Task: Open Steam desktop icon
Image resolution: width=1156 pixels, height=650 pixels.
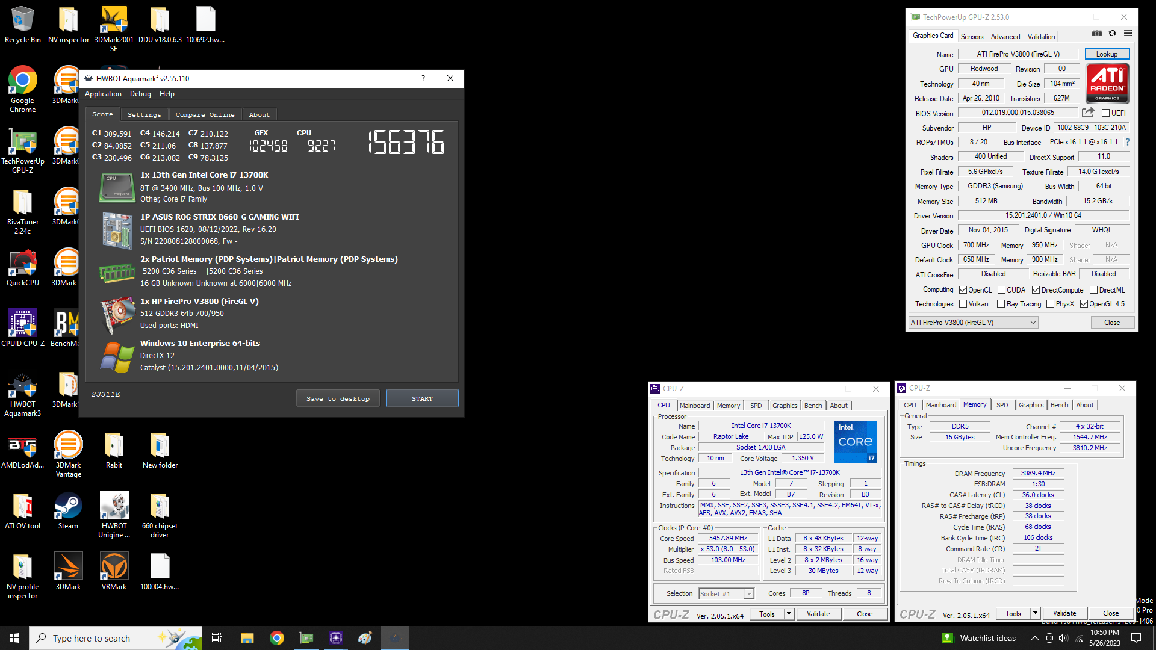Action: tap(69, 511)
